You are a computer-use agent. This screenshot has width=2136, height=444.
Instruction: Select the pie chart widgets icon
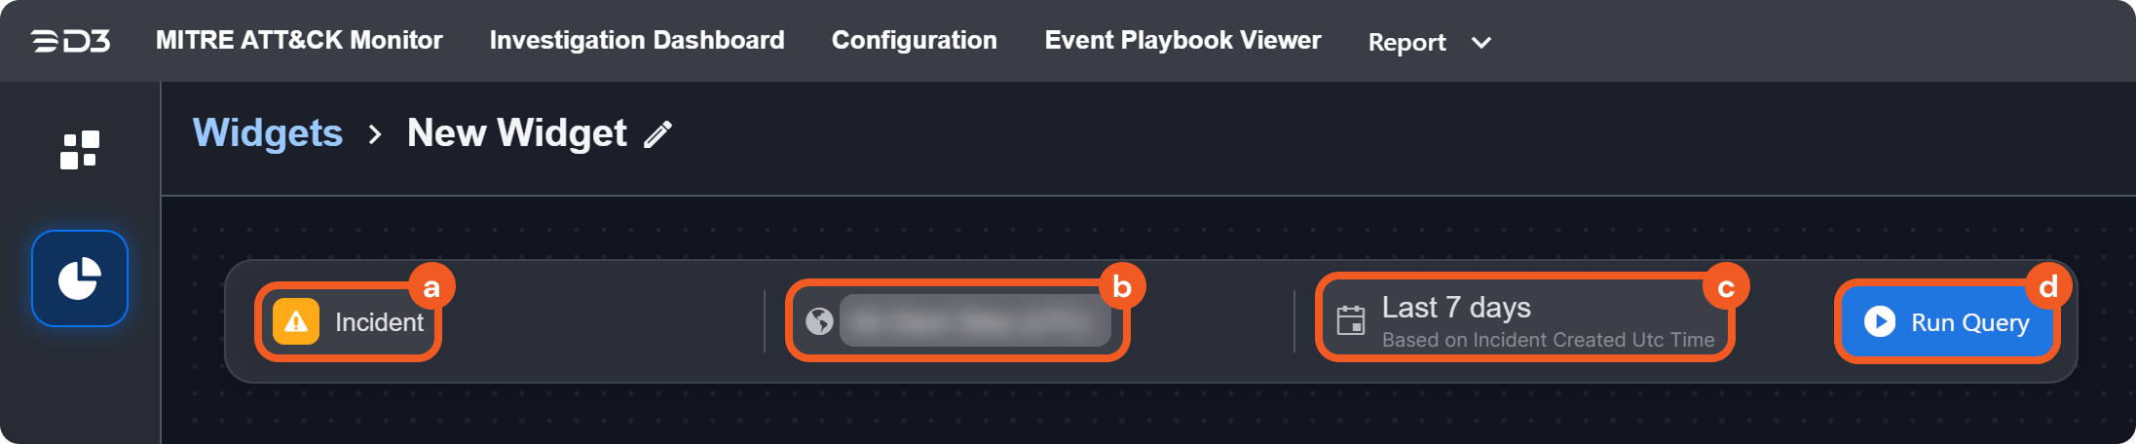80,278
